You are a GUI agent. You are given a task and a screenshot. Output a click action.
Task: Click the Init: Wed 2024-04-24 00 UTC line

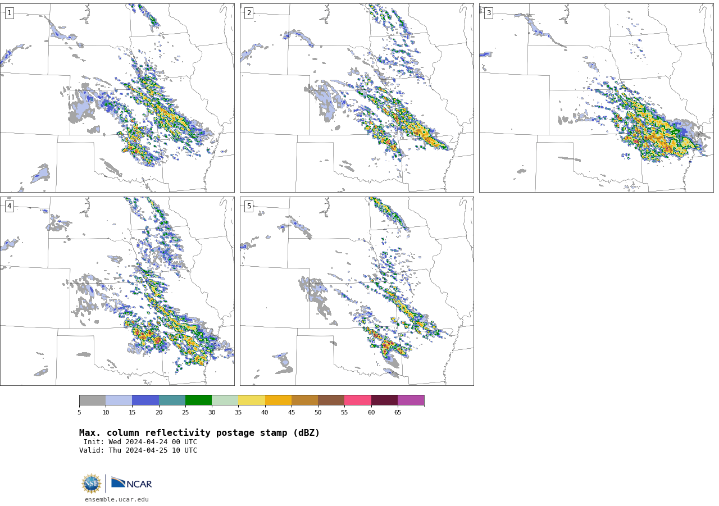pos(140,442)
